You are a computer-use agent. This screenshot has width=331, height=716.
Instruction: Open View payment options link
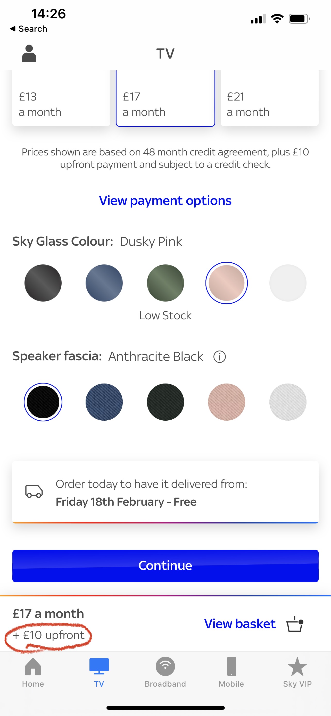(x=165, y=201)
